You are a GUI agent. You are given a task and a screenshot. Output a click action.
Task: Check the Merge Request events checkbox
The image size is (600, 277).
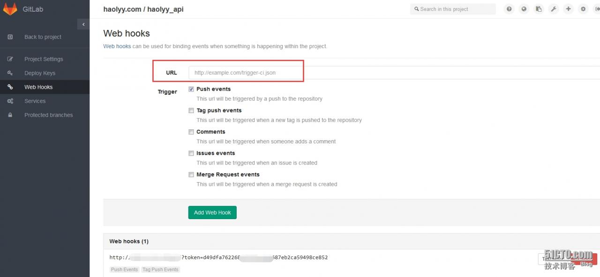click(191, 175)
